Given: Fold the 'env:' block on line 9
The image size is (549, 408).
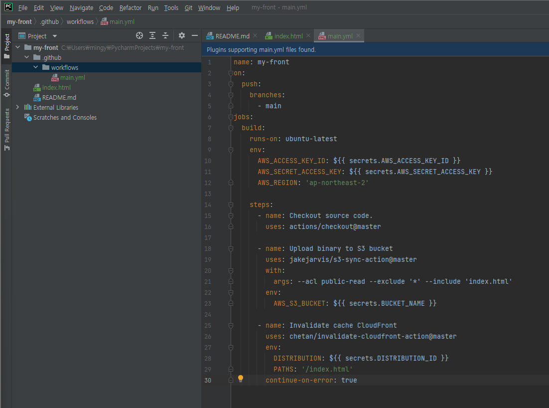Looking at the screenshot, I should click(231, 150).
